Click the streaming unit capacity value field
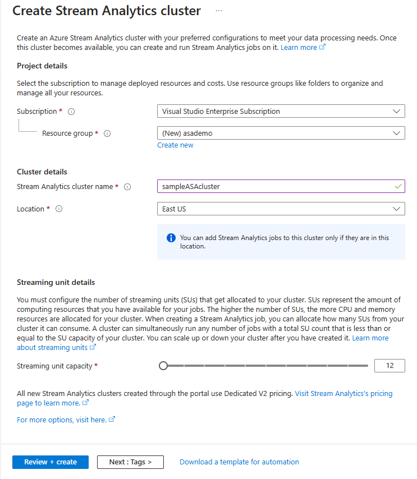This screenshot has height=479, width=417. [x=389, y=365]
